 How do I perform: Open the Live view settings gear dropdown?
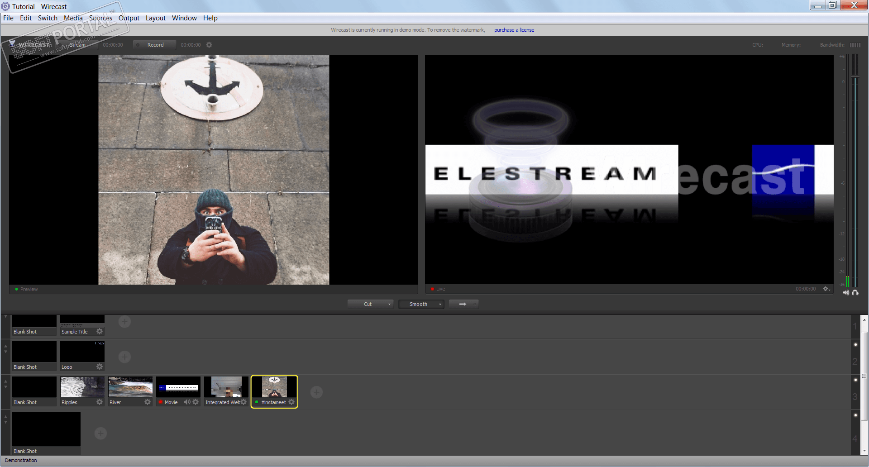[826, 289]
